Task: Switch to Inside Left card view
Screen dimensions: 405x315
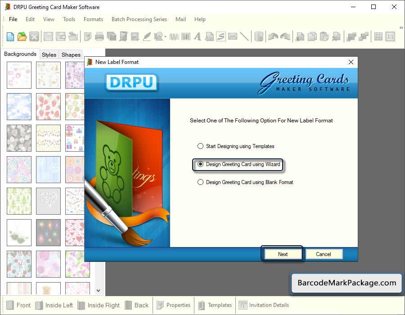Action: 54,305
